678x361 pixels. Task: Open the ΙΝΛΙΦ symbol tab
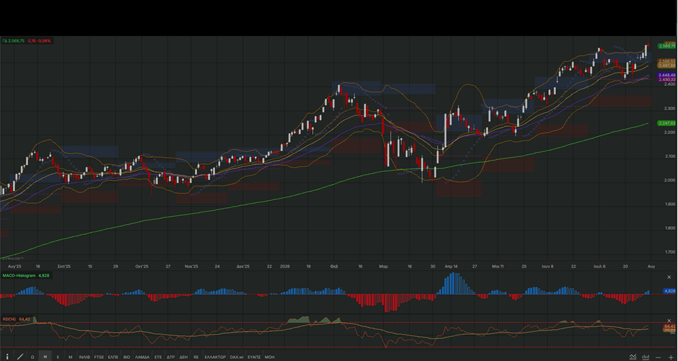click(84, 357)
